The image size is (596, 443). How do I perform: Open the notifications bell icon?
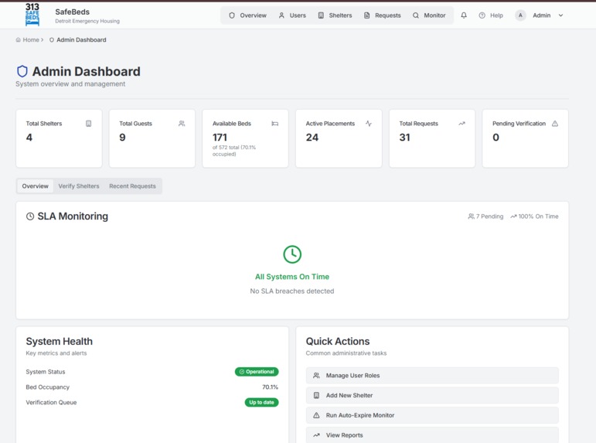click(464, 15)
